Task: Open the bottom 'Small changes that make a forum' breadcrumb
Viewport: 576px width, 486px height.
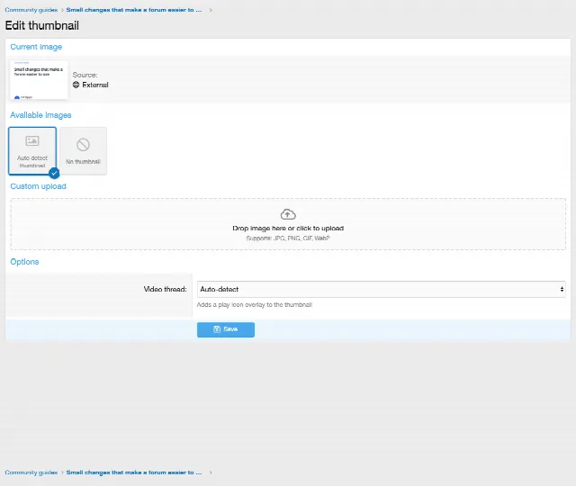Action: point(134,472)
